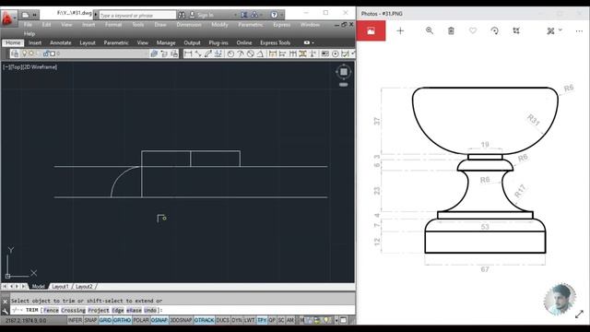Click the Rotate icon in Photos
The width and height of the screenshot is (590, 332).
[495, 30]
